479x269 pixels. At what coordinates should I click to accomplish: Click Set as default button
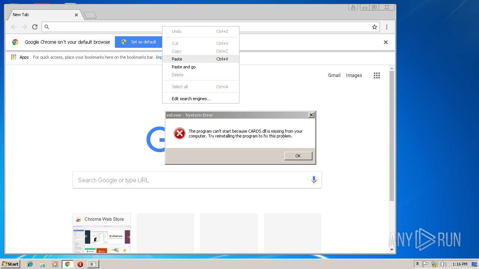point(138,42)
